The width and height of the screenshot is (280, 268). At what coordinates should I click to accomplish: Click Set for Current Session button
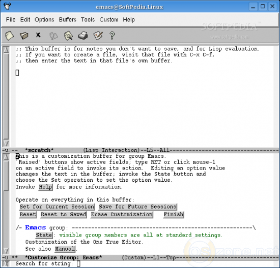pos(57,207)
